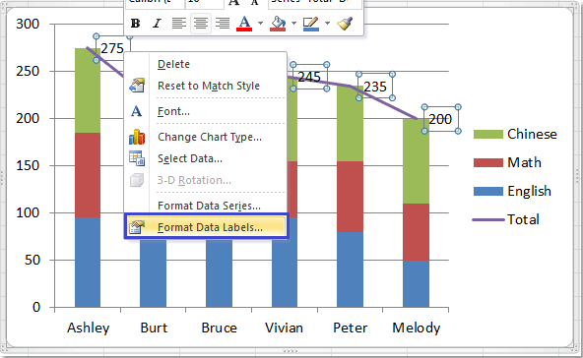Click Burt category axis label
Image resolution: width=583 pixels, height=358 pixels.
[154, 328]
